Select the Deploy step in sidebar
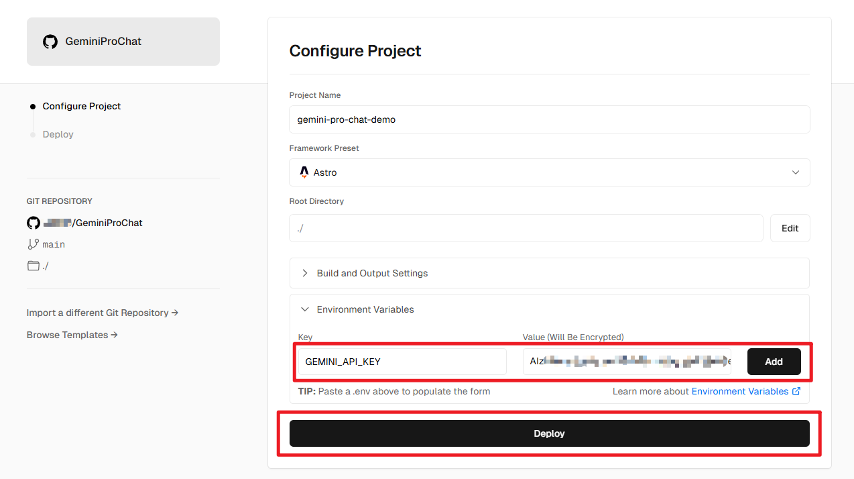 coord(58,134)
